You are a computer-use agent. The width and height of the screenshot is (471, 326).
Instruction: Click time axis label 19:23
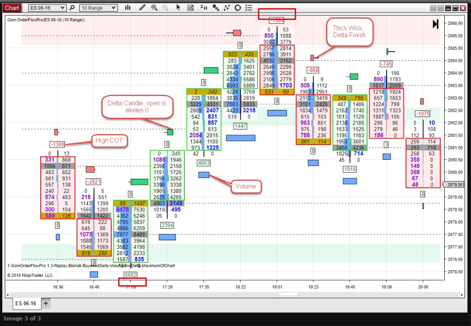tap(313, 287)
